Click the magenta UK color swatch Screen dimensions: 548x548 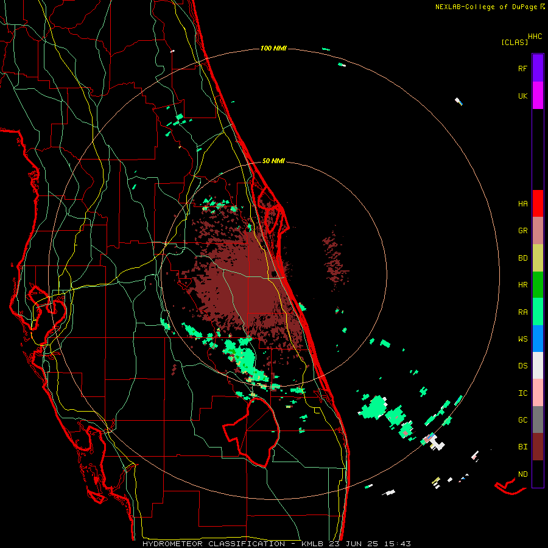tap(538, 96)
